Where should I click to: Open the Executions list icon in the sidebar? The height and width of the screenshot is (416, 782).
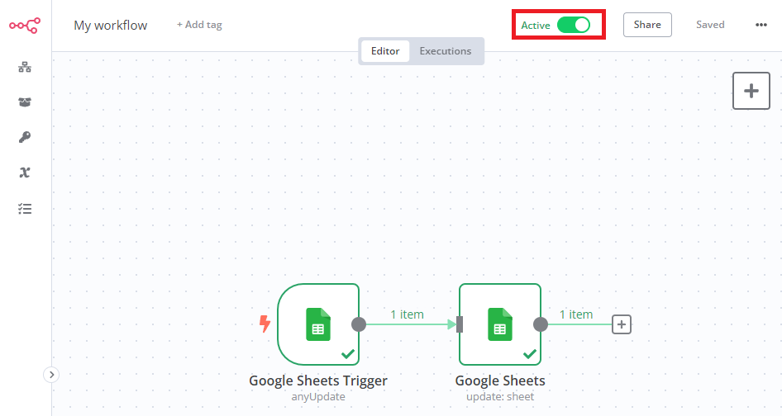point(25,209)
